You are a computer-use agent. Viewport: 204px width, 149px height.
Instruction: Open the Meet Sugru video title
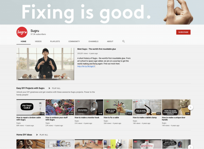coord(97,49)
